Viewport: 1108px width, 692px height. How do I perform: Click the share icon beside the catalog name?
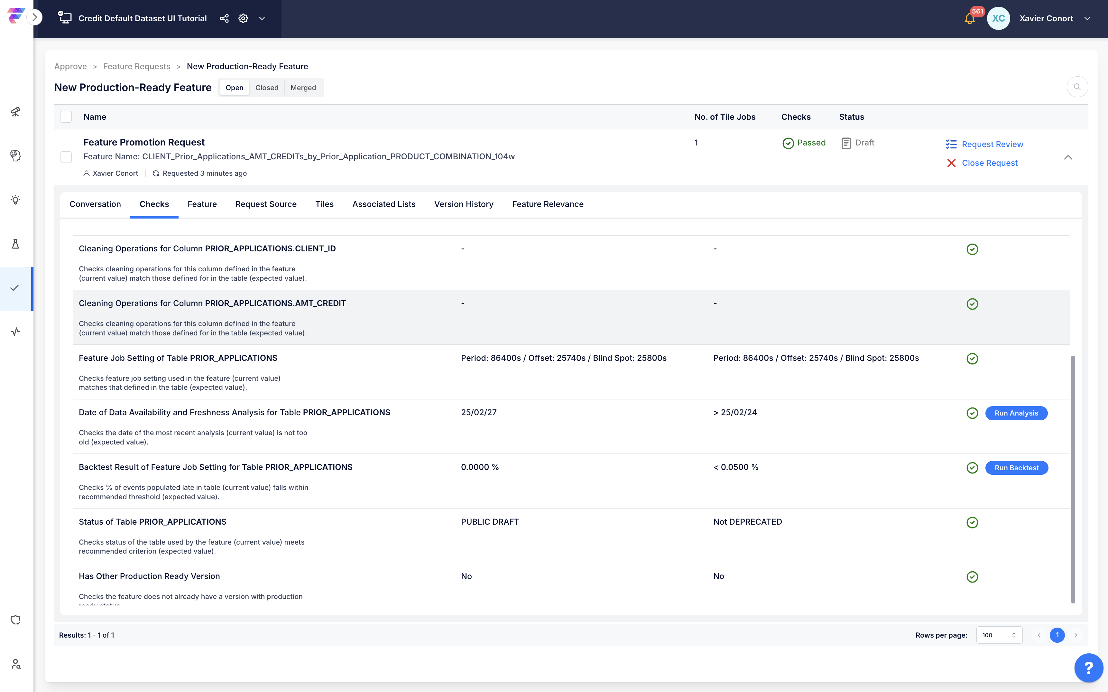click(x=224, y=18)
